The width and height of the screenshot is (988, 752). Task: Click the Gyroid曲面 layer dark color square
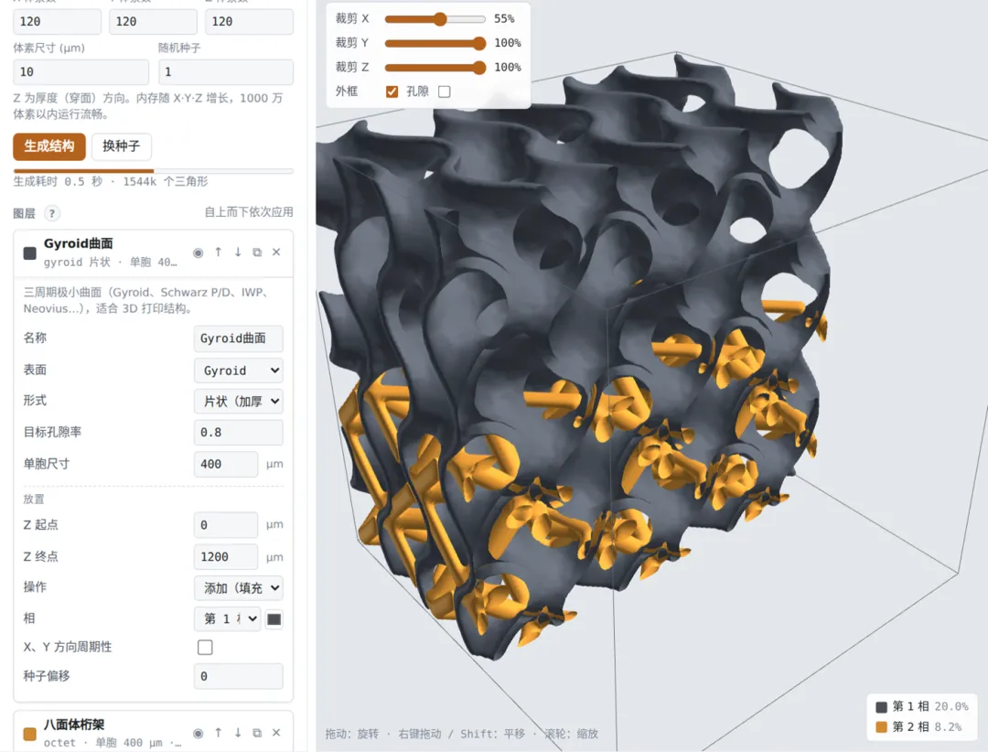tap(29, 253)
